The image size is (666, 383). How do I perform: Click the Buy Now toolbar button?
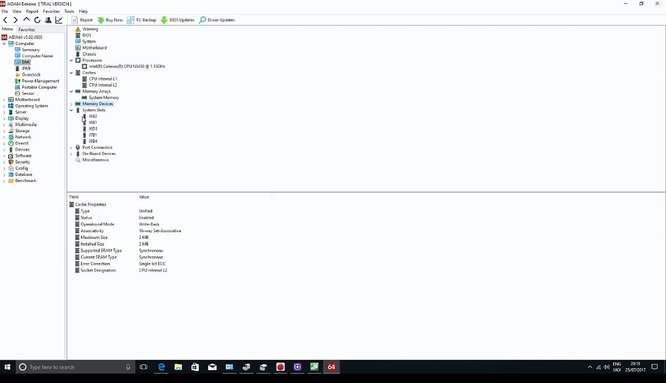[x=110, y=20]
